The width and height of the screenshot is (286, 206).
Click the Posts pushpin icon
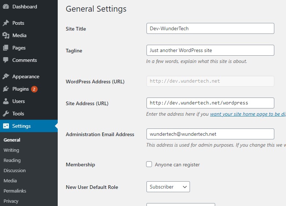[x=6, y=23]
